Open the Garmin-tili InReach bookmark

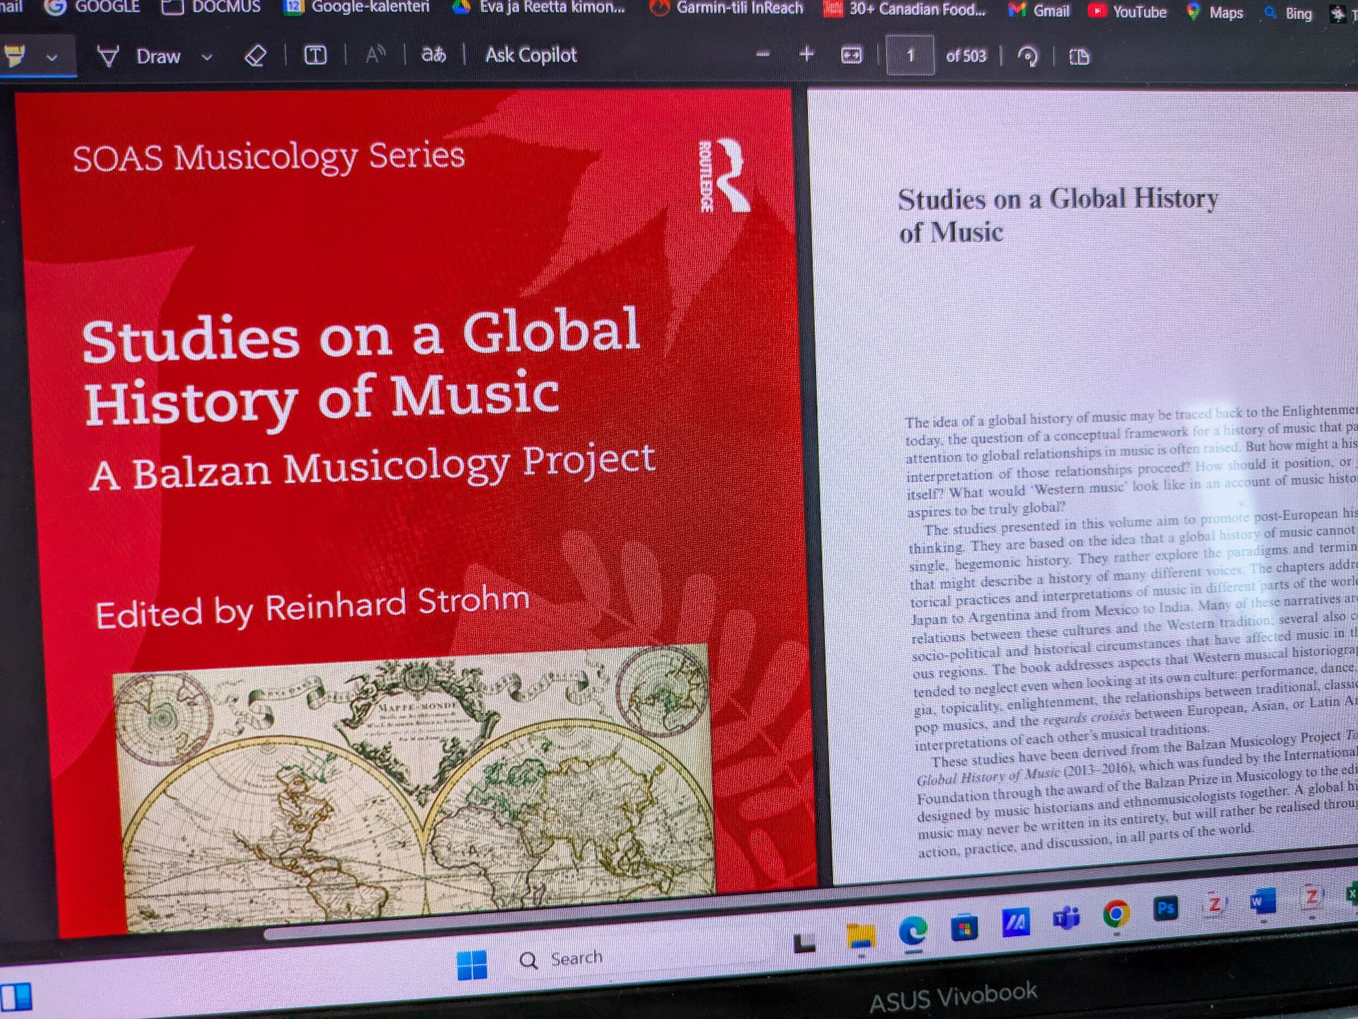(726, 8)
